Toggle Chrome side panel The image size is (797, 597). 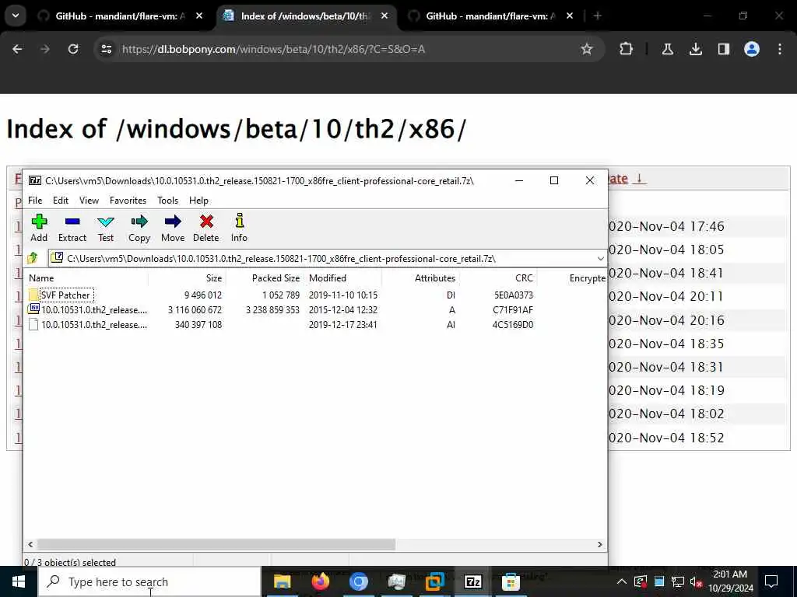(723, 49)
